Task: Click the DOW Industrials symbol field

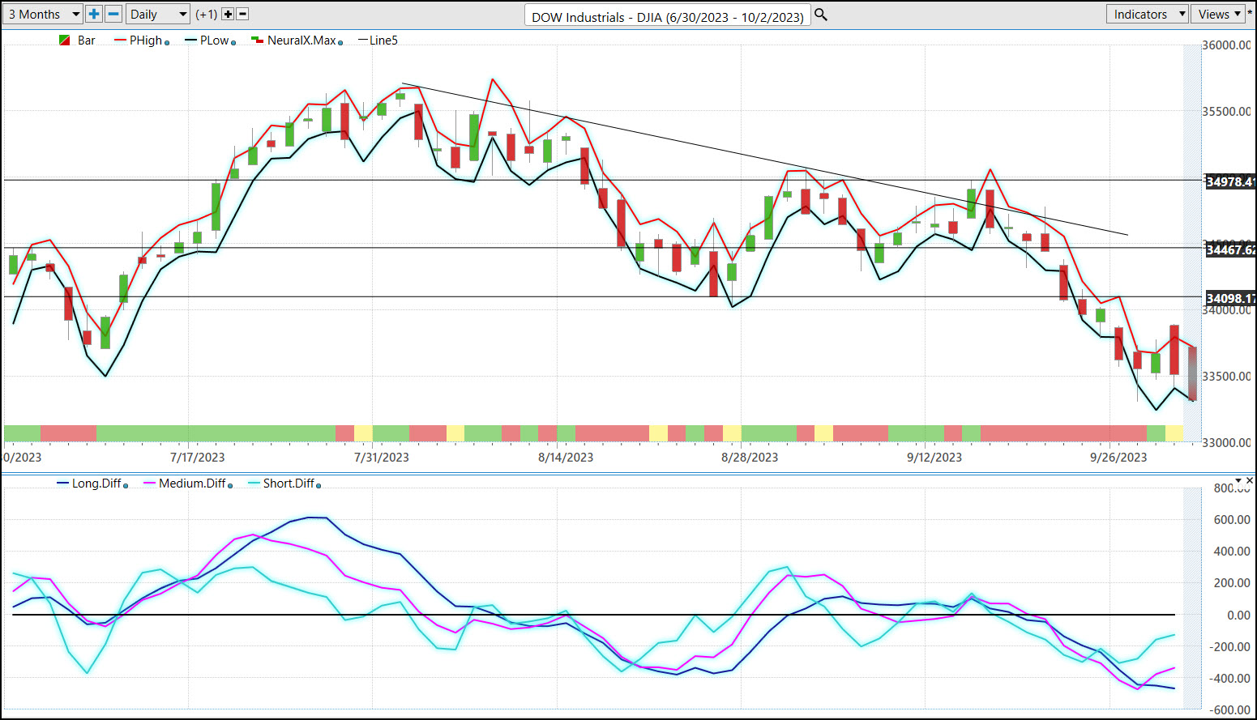Action: click(x=668, y=16)
